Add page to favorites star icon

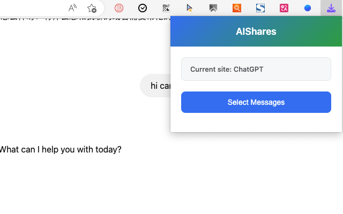92,8
